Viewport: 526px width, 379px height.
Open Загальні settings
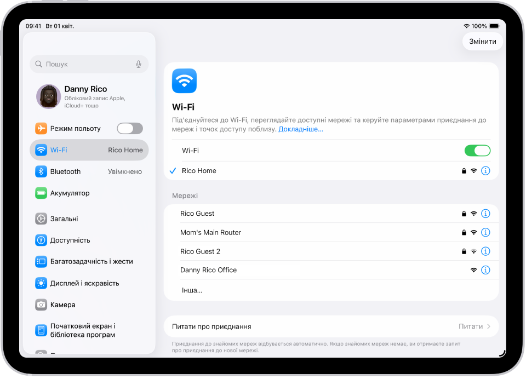click(89, 219)
